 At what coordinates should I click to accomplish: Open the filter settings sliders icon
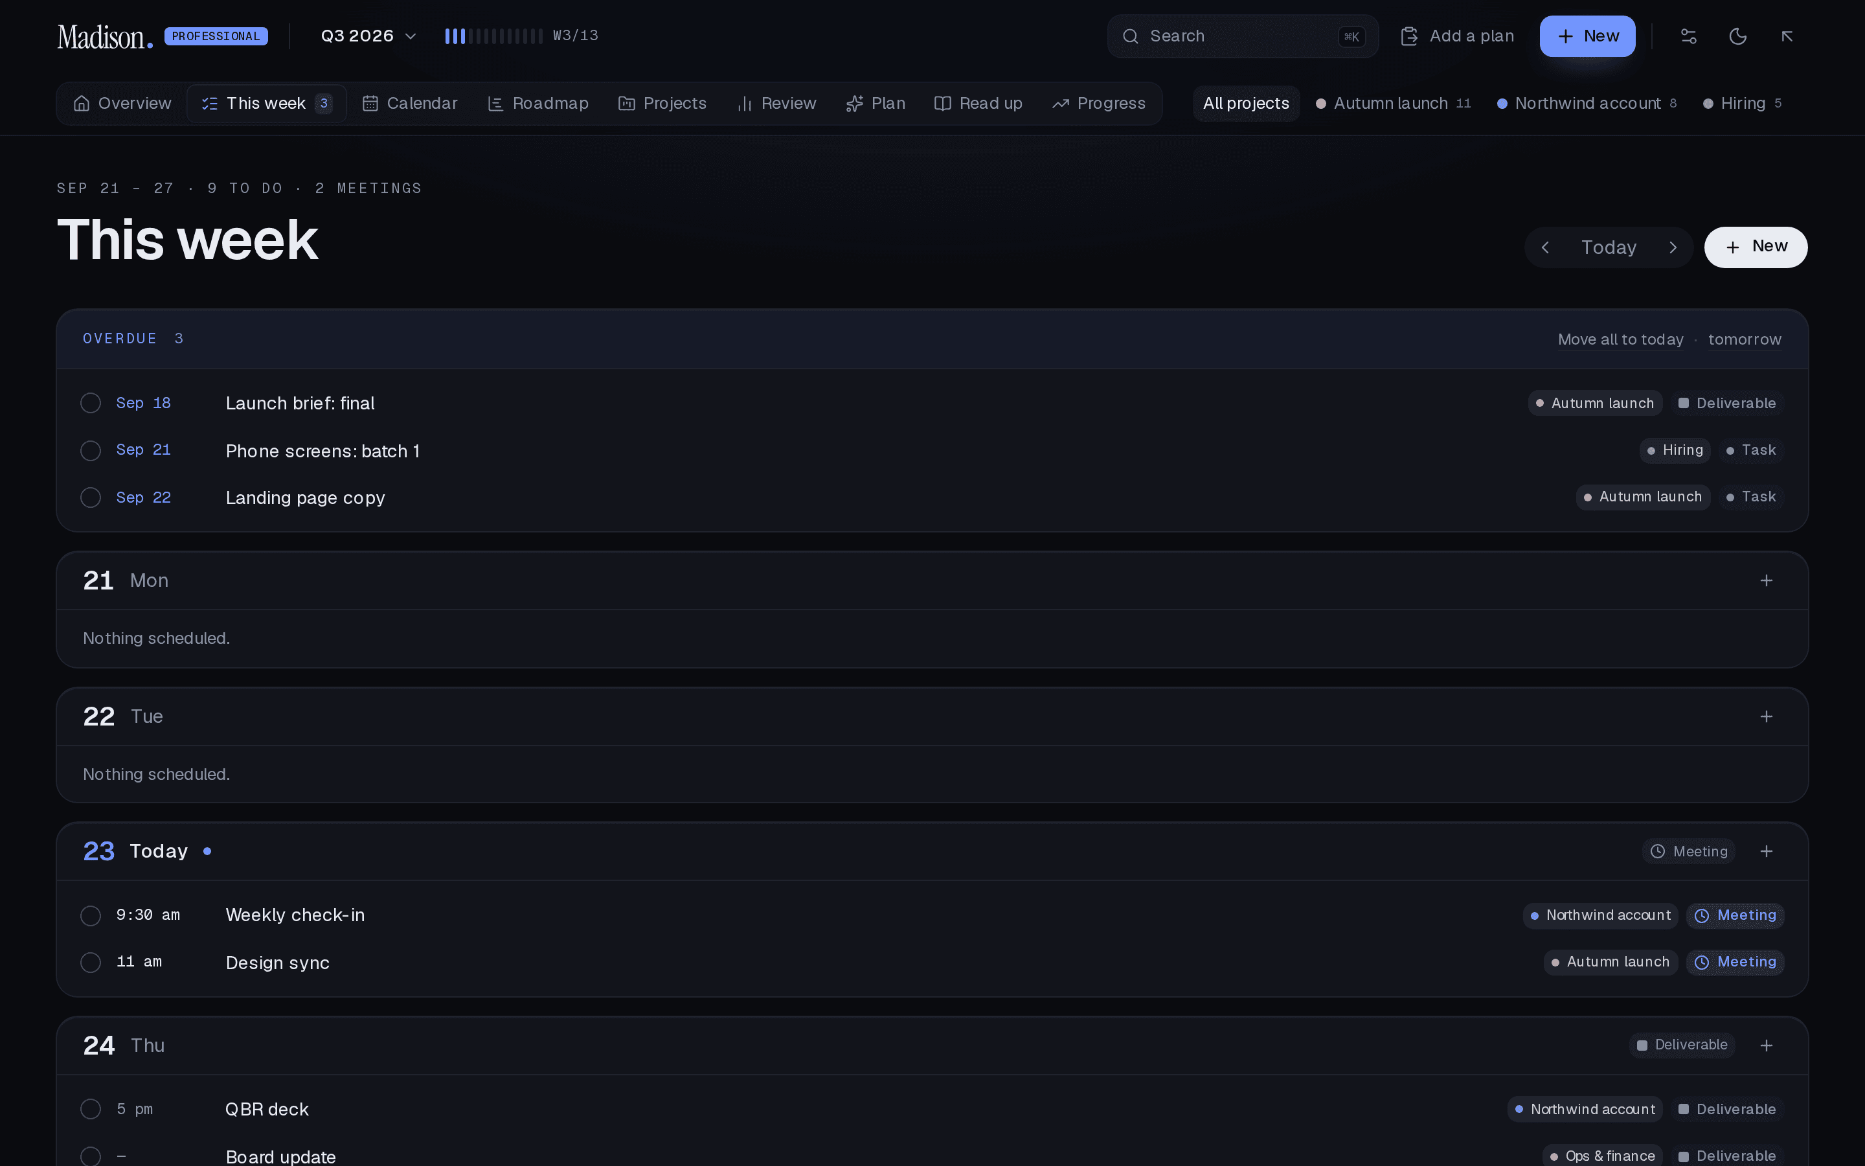[1688, 36]
